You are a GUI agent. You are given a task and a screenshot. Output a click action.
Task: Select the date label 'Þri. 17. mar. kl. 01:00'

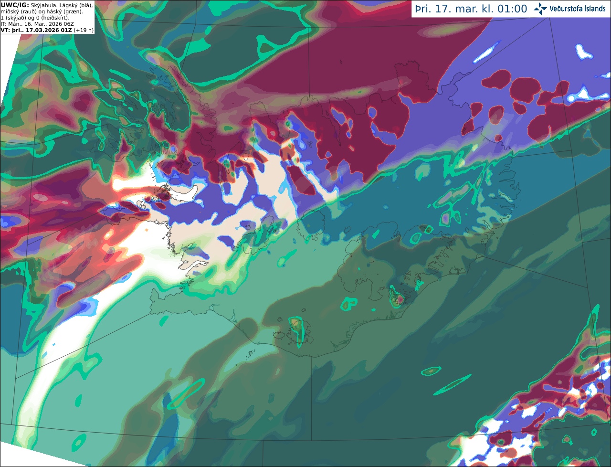[471, 9]
